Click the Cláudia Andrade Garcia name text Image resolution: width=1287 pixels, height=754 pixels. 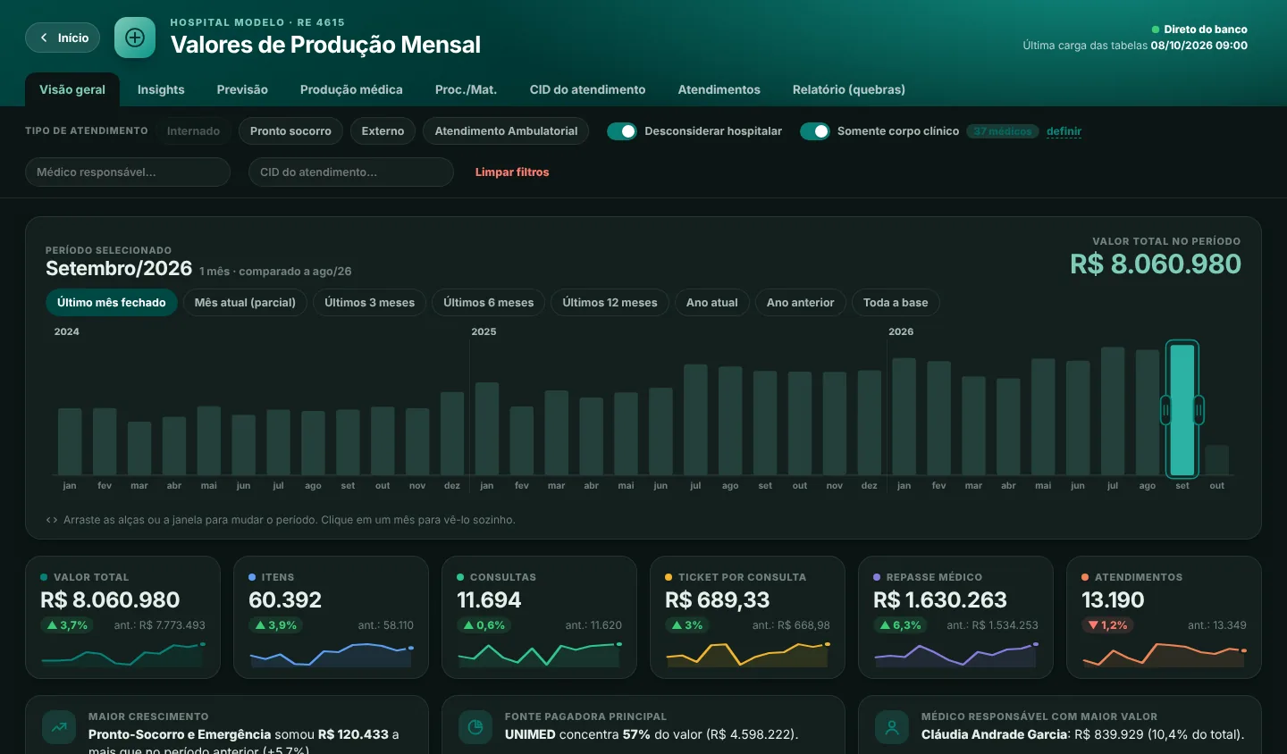pyautogui.click(x=995, y=734)
